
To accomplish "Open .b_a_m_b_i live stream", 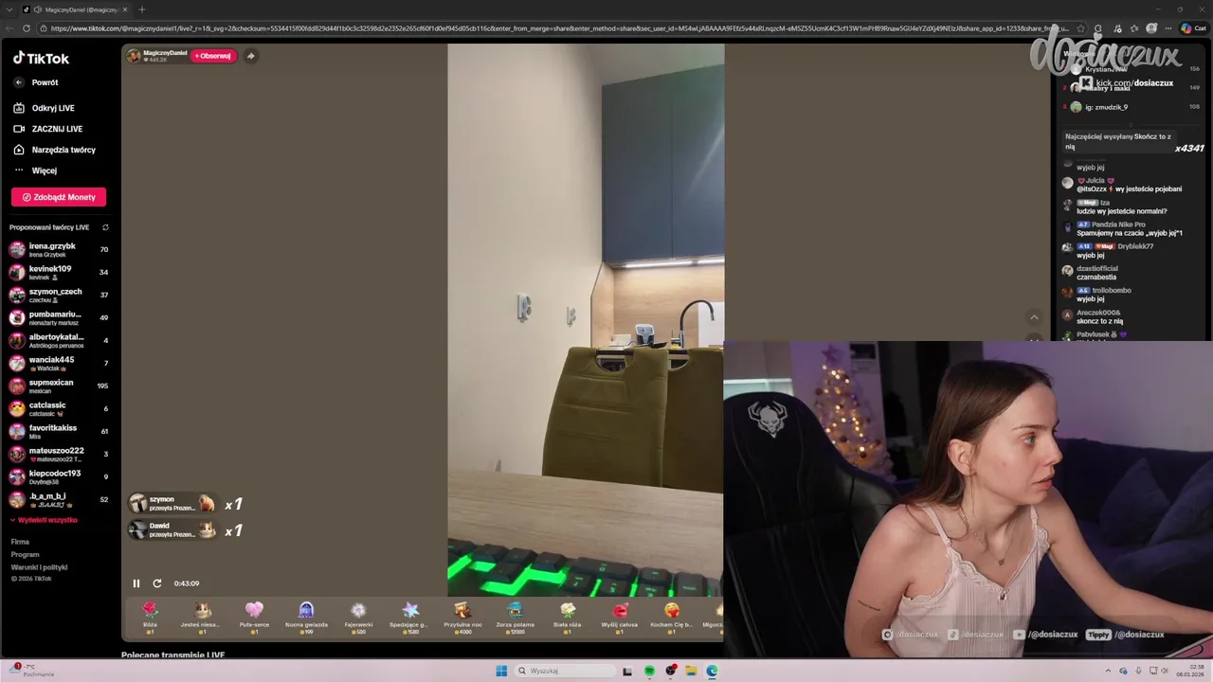I will (x=59, y=500).
